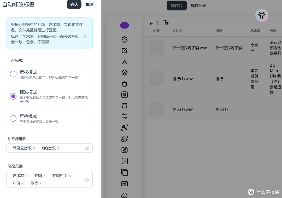Select the 标准模式 radio option

[x=13, y=96]
